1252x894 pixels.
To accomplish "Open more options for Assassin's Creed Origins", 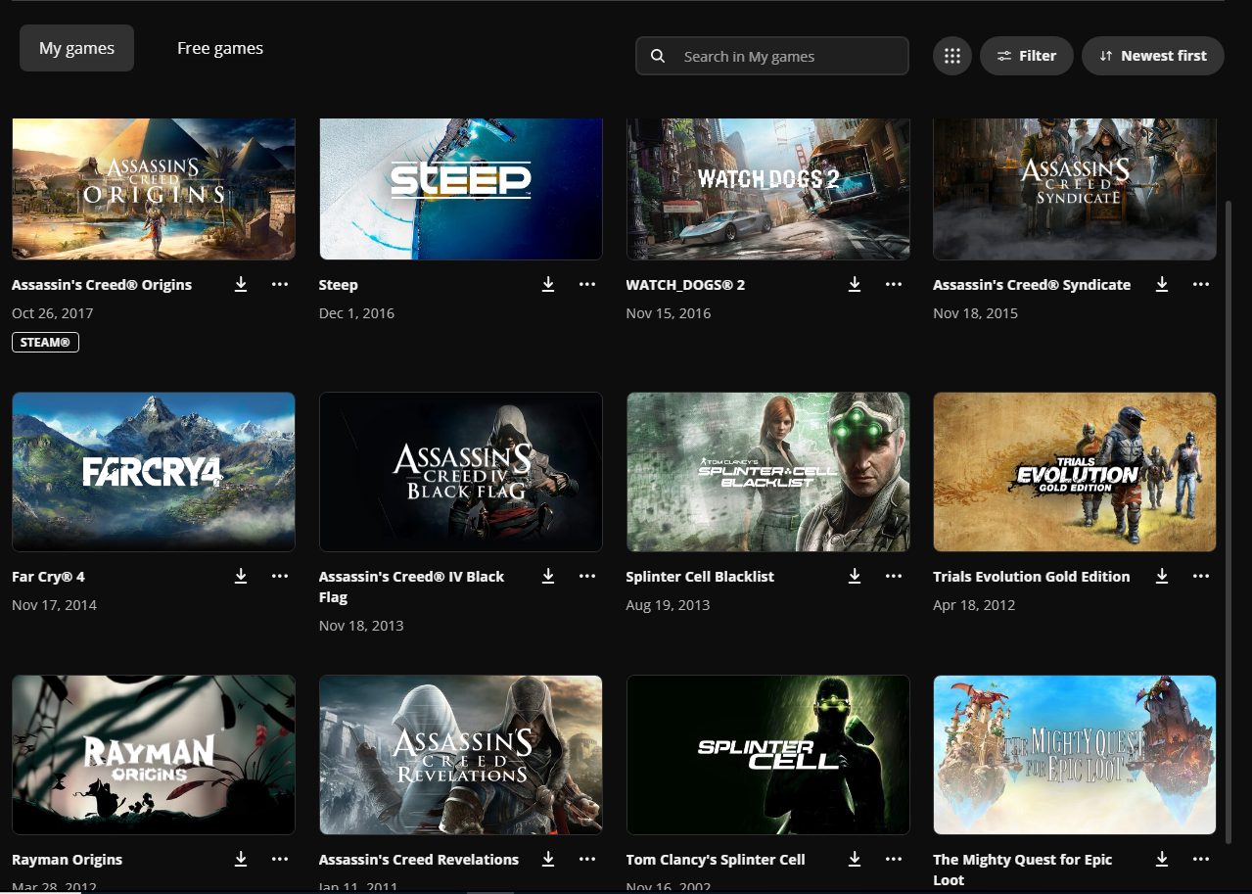I will (x=280, y=284).
